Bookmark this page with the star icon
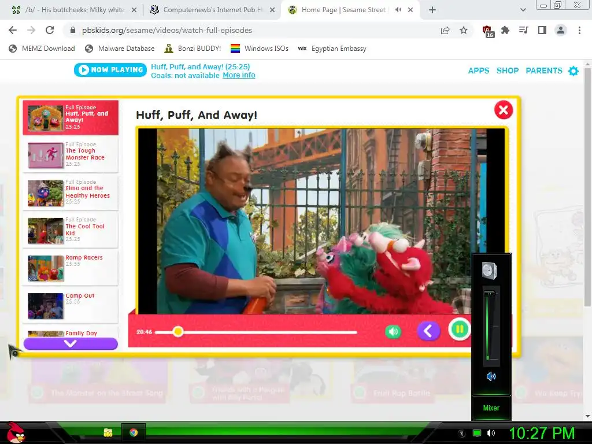Screen dimensions: 592x444 click(464, 30)
